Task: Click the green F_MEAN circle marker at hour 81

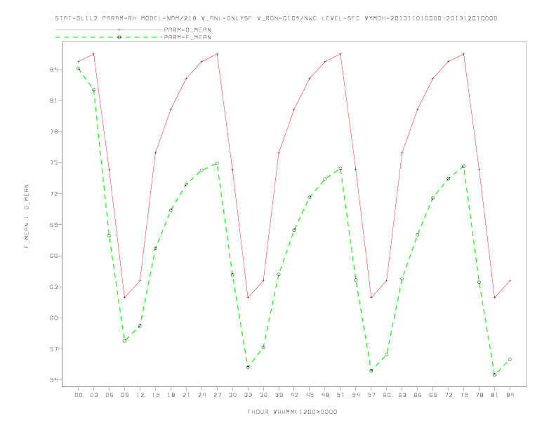Action: [x=495, y=374]
